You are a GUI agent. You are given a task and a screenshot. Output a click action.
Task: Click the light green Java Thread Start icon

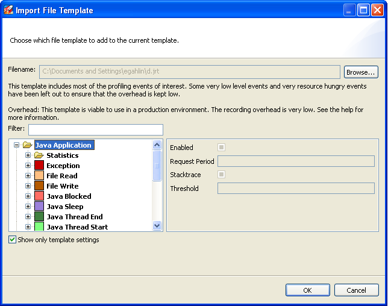click(39, 226)
